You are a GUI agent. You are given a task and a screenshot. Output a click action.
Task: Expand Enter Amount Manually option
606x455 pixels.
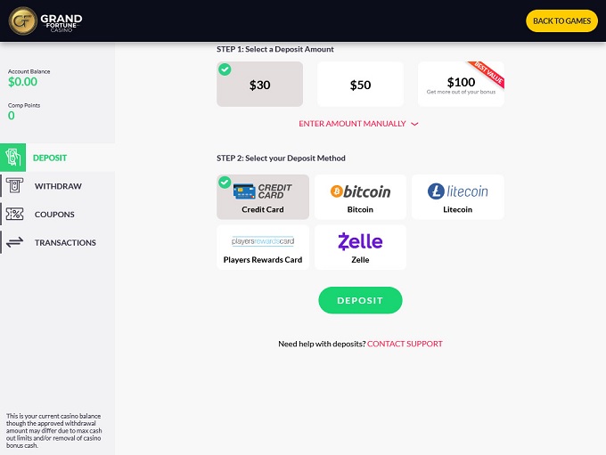[x=353, y=124]
